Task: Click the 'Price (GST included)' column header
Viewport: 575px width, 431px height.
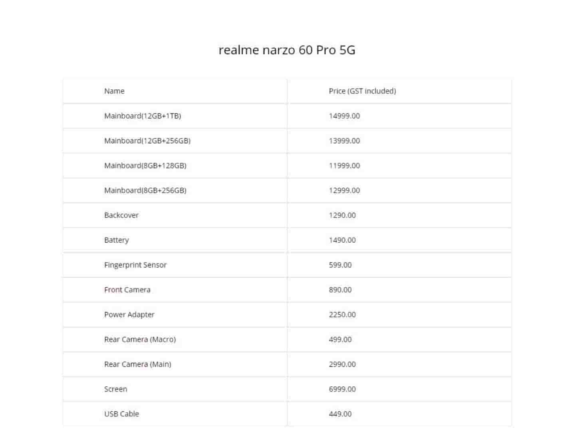Action: (x=362, y=91)
